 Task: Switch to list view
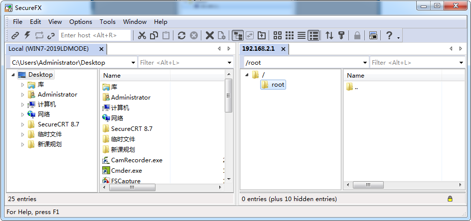click(302, 35)
